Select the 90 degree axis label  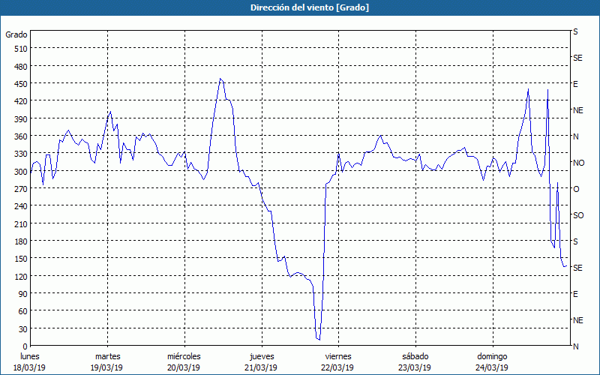click(x=23, y=294)
